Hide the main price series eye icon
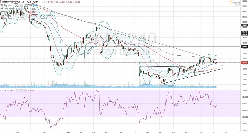The image size is (248, 133). point(43,2)
